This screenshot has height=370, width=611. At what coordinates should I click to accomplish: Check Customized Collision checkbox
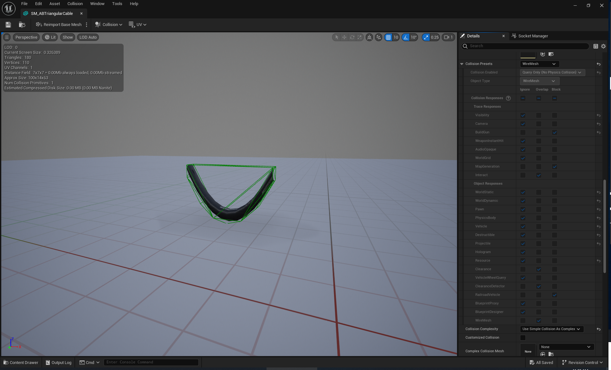[x=523, y=338]
